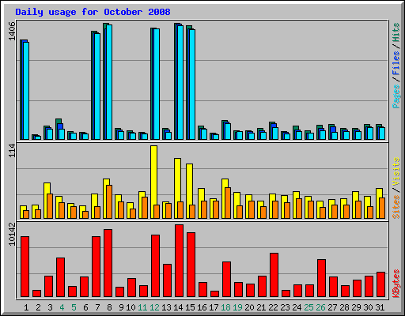405x316 pixels.
Task: Click the tallest yellow Visits bar on day 12
Action: click(153, 182)
